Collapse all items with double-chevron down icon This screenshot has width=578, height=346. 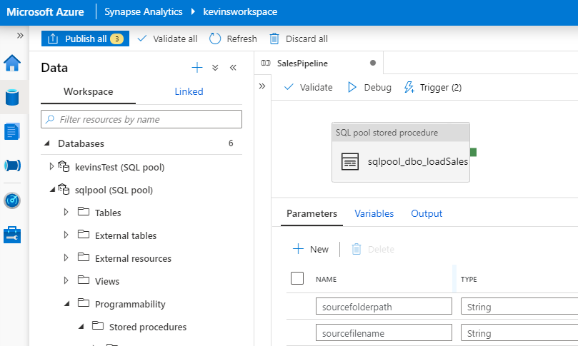215,67
